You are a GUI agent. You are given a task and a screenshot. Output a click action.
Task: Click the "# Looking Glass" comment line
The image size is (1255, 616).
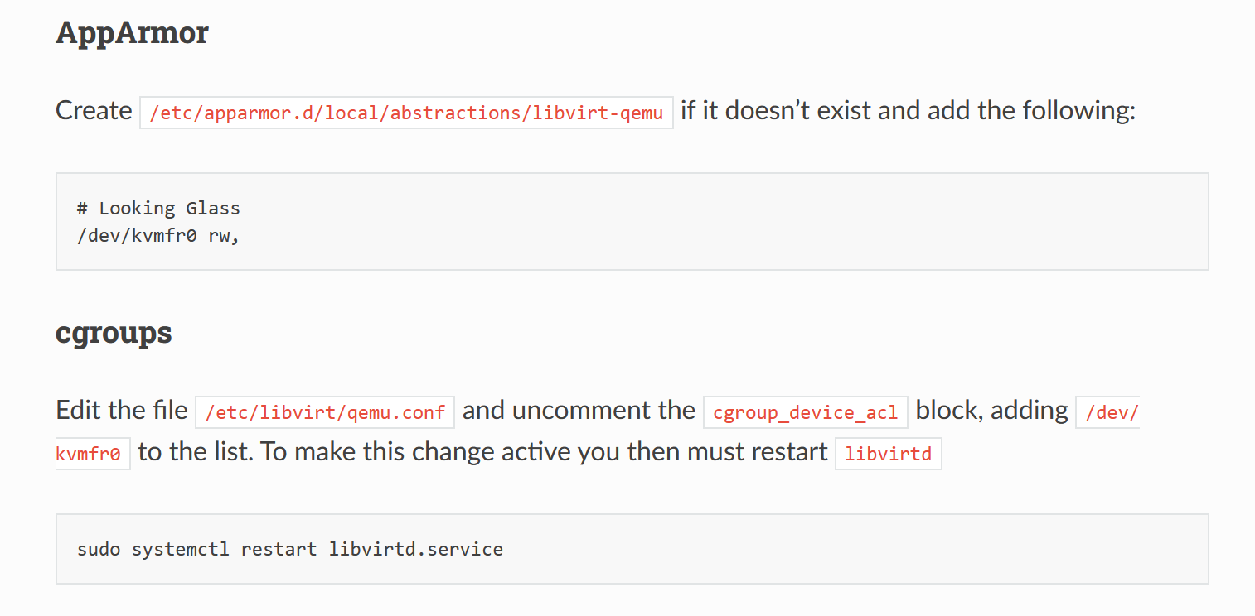[x=158, y=208]
